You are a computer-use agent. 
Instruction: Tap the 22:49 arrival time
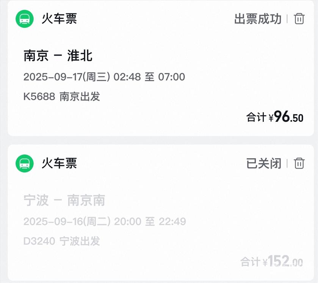pos(172,221)
